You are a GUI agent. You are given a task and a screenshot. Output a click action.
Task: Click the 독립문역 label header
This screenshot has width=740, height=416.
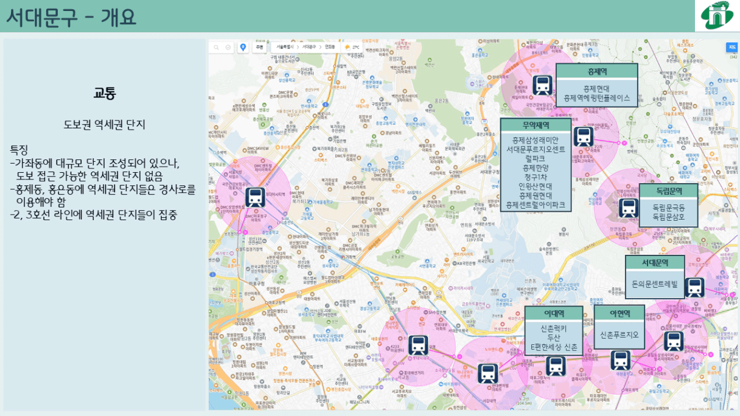point(668,191)
